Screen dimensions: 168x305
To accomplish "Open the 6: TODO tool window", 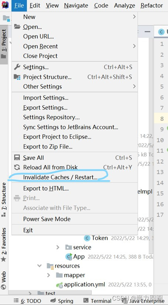I will pyautogui.click(x=27, y=301).
